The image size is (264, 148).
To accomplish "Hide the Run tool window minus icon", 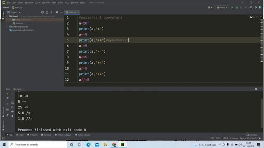I will pos(260,89).
